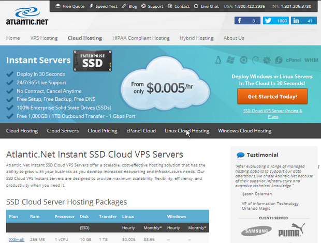Screen dimensions: 321x243
Task: Click the Get Started Today! button
Action: [272, 97]
